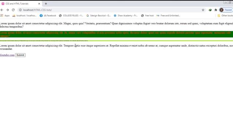The width and height of the screenshot is (233, 131).
Task: Click the orange paragraph on green background
Action: click(116, 34)
